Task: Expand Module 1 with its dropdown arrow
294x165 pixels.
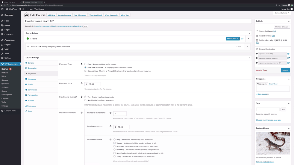Action: pyautogui.click(x=247, y=46)
